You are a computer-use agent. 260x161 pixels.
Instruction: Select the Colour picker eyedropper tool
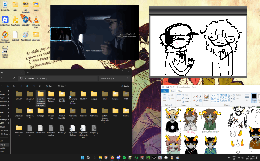[197, 100]
